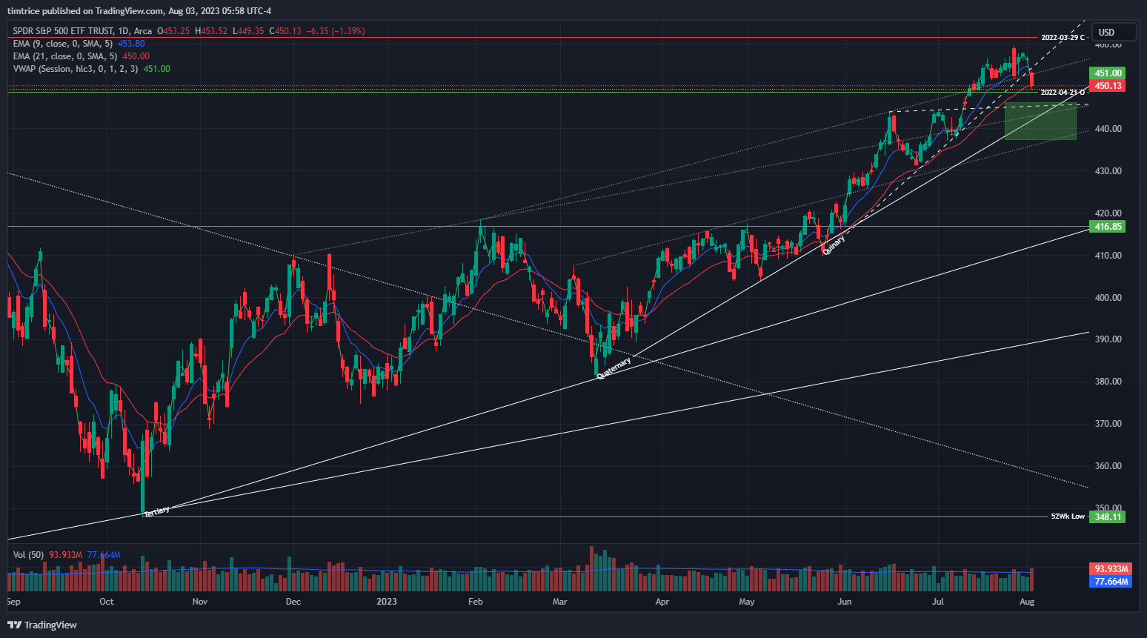The width and height of the screenshot is (1147, 638).
Task: Select the Quaternary trendline label
Action: [614, 368]
